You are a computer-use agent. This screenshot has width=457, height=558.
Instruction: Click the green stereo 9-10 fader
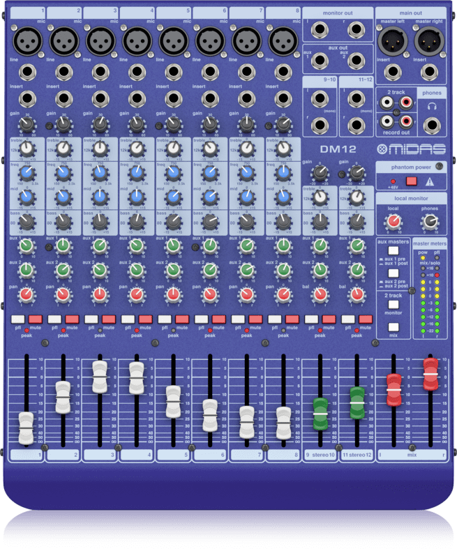point(320,414)
